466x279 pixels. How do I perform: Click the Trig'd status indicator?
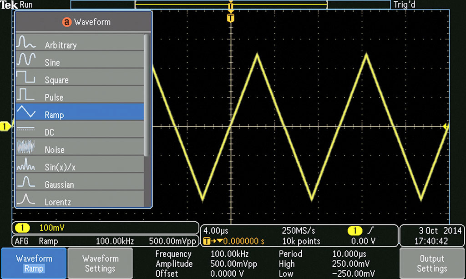click(x=404, y=5)
